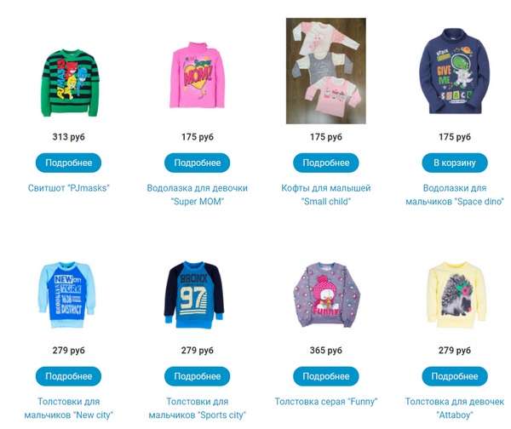Open the navy Space dino turtleneck image
The width and height of the screenshot is (511, 429).
pos(455,71)
